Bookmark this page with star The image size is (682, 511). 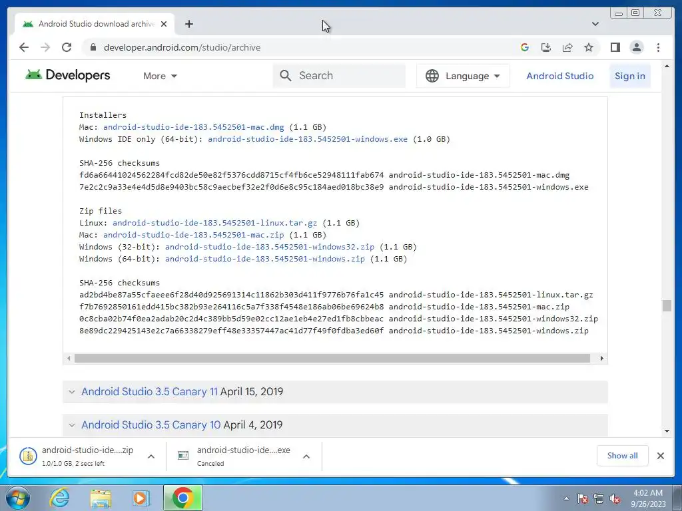click(x=589, y=47)
